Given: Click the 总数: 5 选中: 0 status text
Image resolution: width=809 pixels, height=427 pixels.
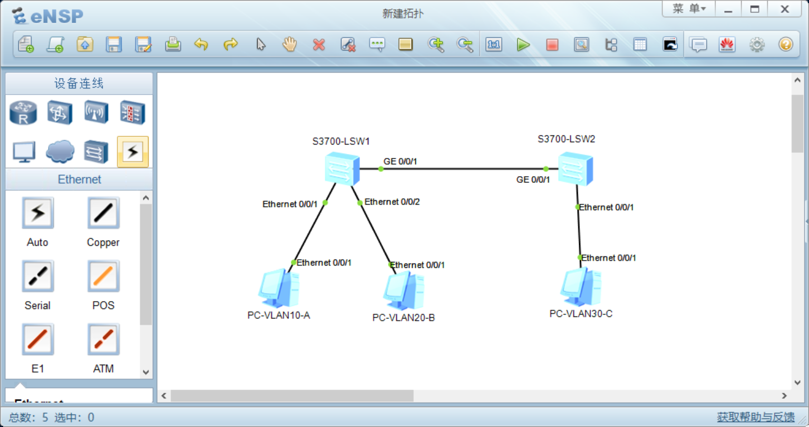Looking at the screenshot, I should [x=52, y=418].
